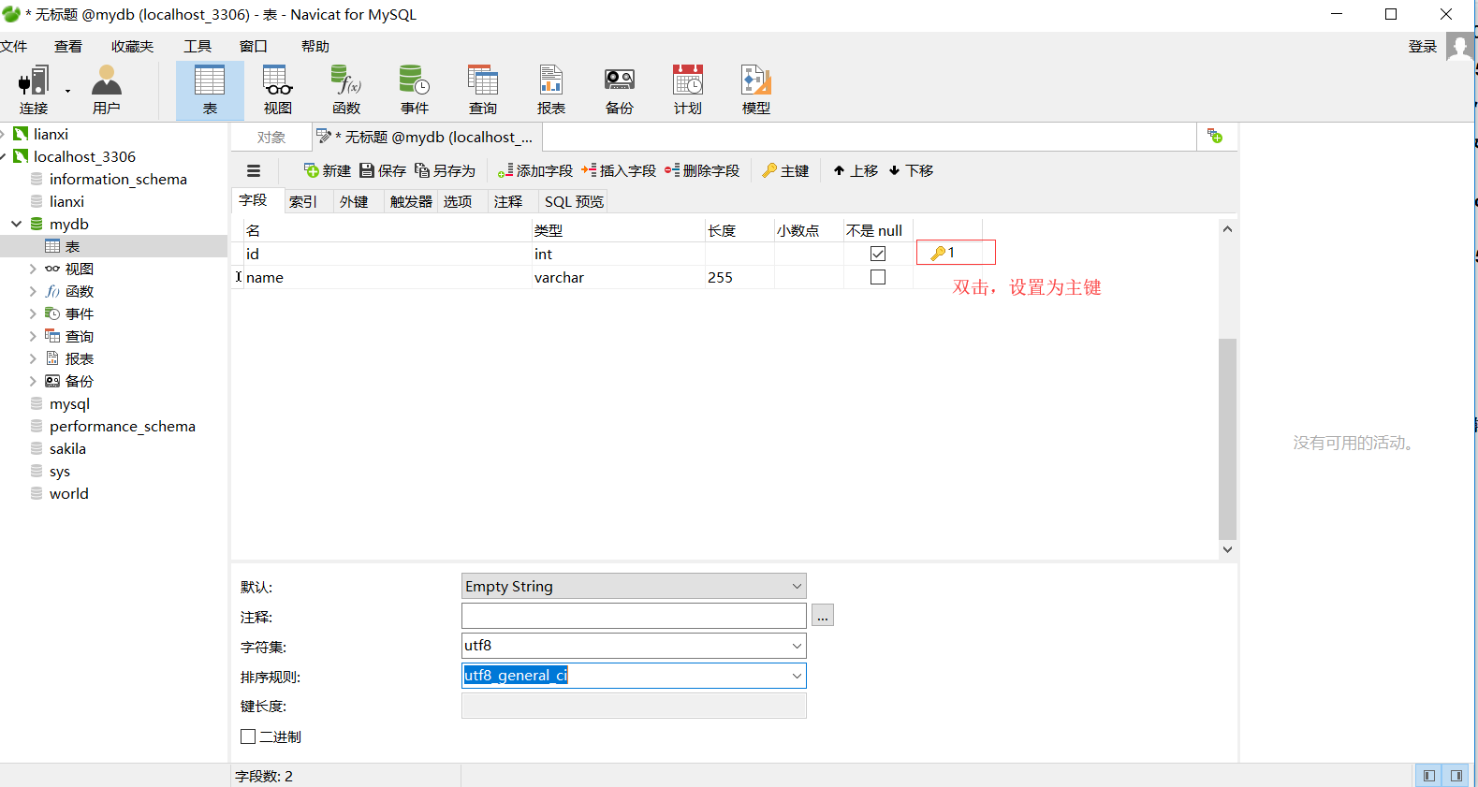
Task: Open the Backup (备份) toolbar icon
Action: click(620, 91)
